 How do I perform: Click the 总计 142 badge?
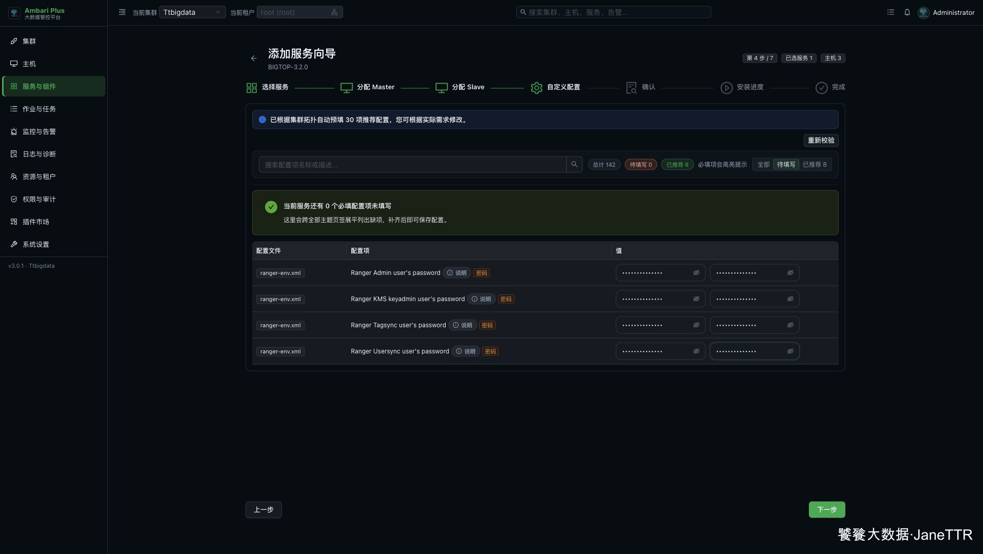[604, 165]
